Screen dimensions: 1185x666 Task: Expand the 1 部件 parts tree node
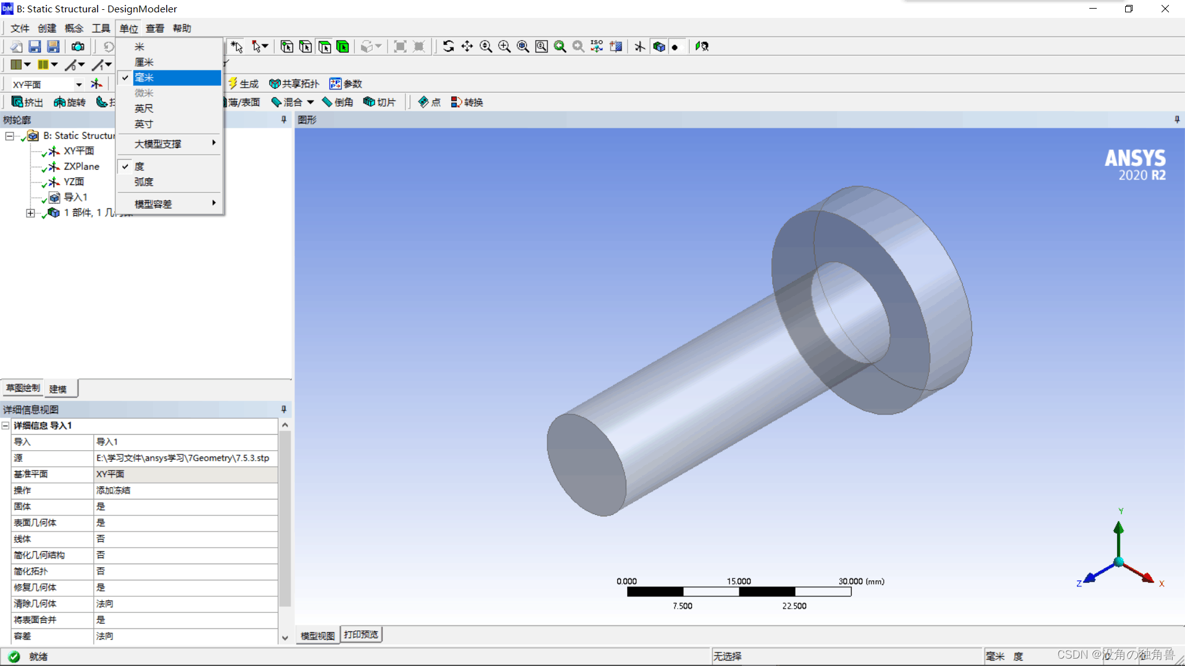[x=30, y=213]
